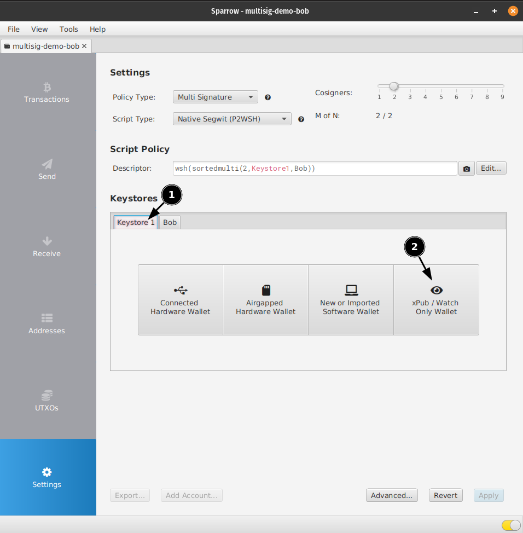Switch to the Bob keystore tab
Image resolution: width=523 pixels, height=533 pixels.
click(x=170, y=222)
